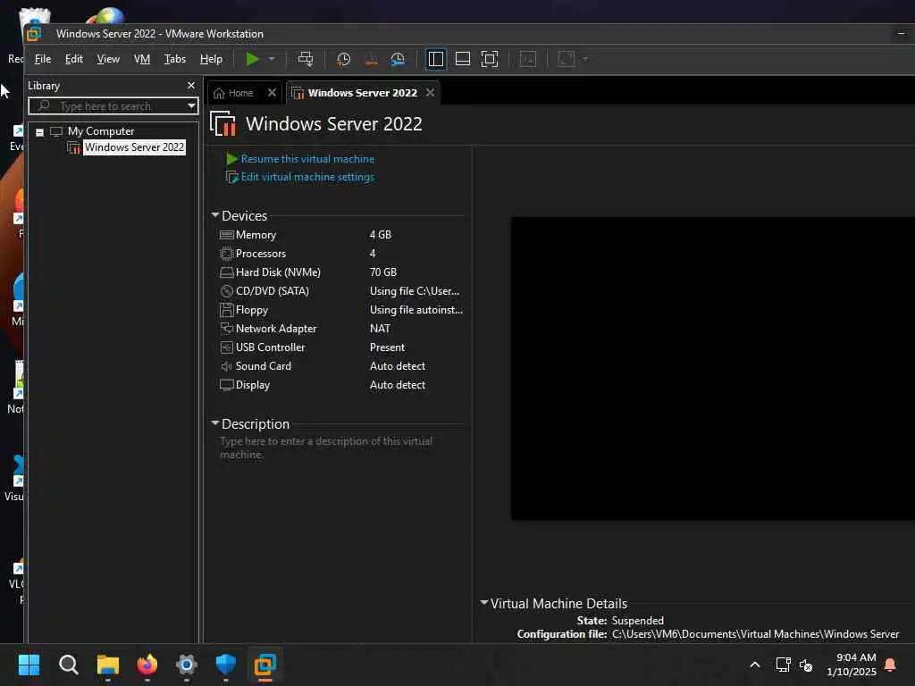
Task: Open the Tabs menu
Action: tap(175, 59)
